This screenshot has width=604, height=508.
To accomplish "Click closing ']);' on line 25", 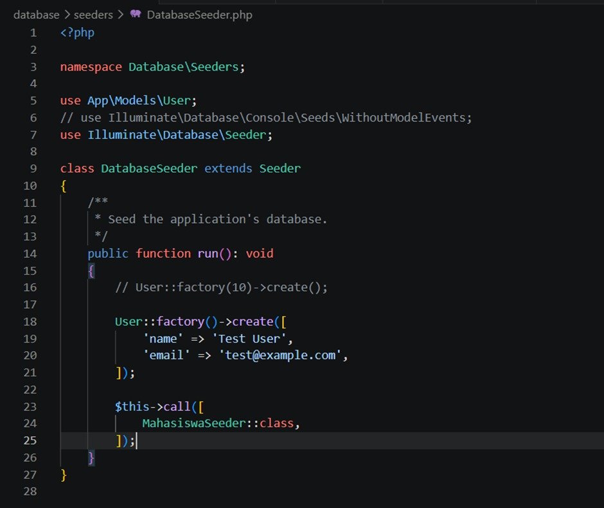I will coord(125,440).
